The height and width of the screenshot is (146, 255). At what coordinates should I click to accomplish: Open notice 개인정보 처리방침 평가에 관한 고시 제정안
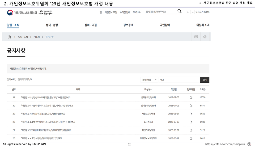tap(43, 114)
